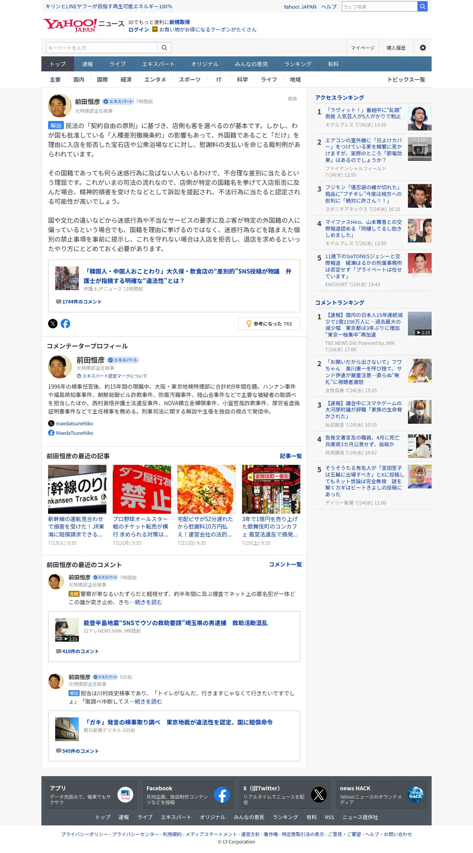Switch to the 速報 tab
Viewport: 473px width, 853px height.
88,64
